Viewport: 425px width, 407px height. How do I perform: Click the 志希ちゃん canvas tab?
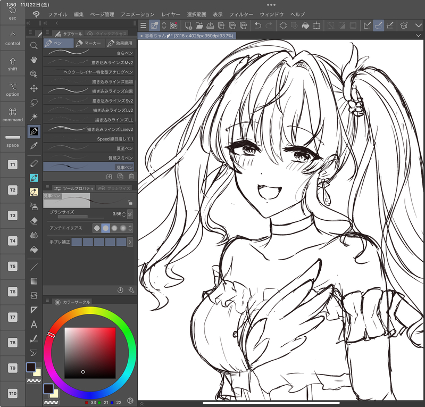click(x=187, y=36)
